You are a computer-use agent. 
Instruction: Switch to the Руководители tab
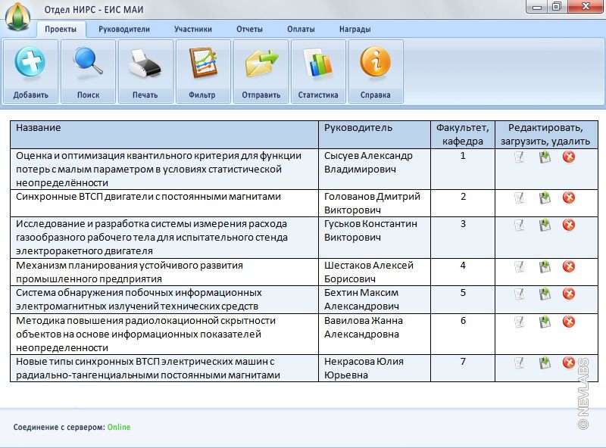(x=124, y=30)
